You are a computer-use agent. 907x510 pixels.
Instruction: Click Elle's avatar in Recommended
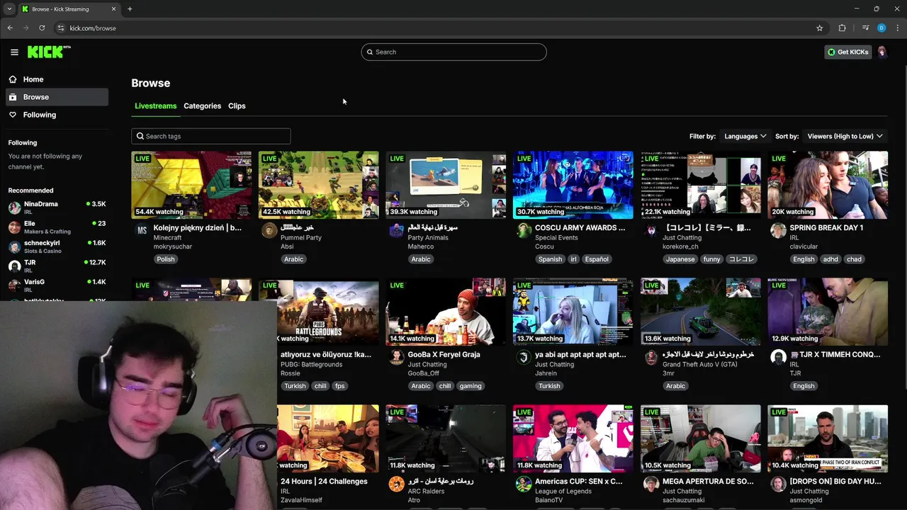(x=14, y=227)
